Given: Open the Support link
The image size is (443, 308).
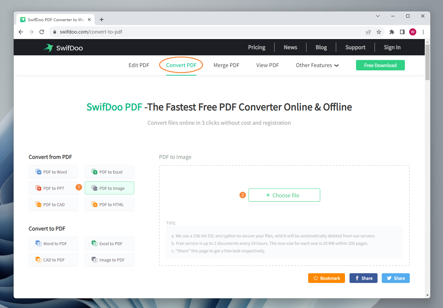Looking at the screenshot, I should [355, 47].
